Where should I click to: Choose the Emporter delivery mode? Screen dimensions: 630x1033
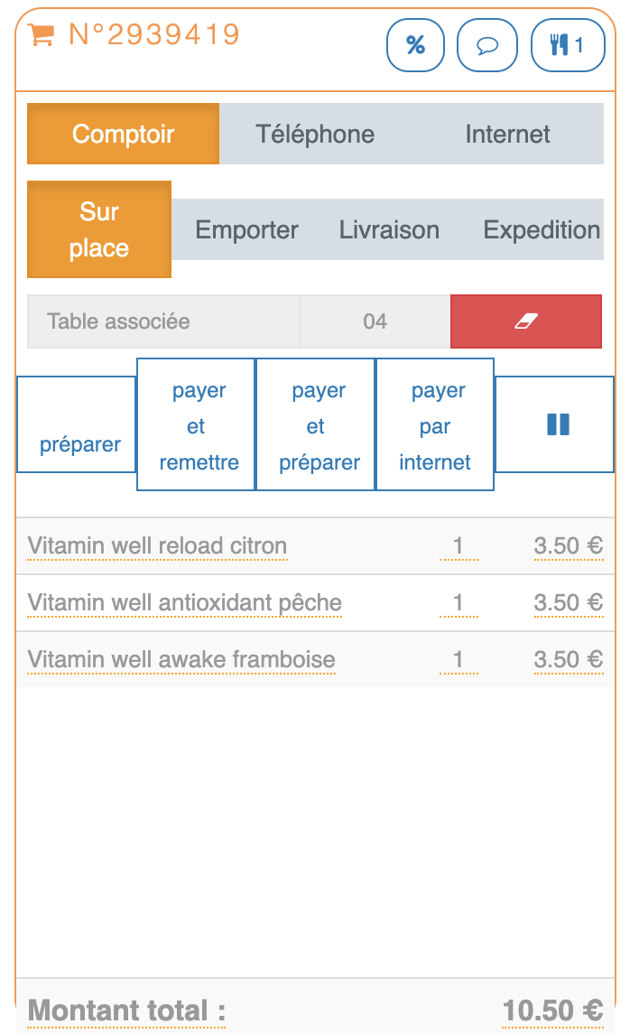246,229
